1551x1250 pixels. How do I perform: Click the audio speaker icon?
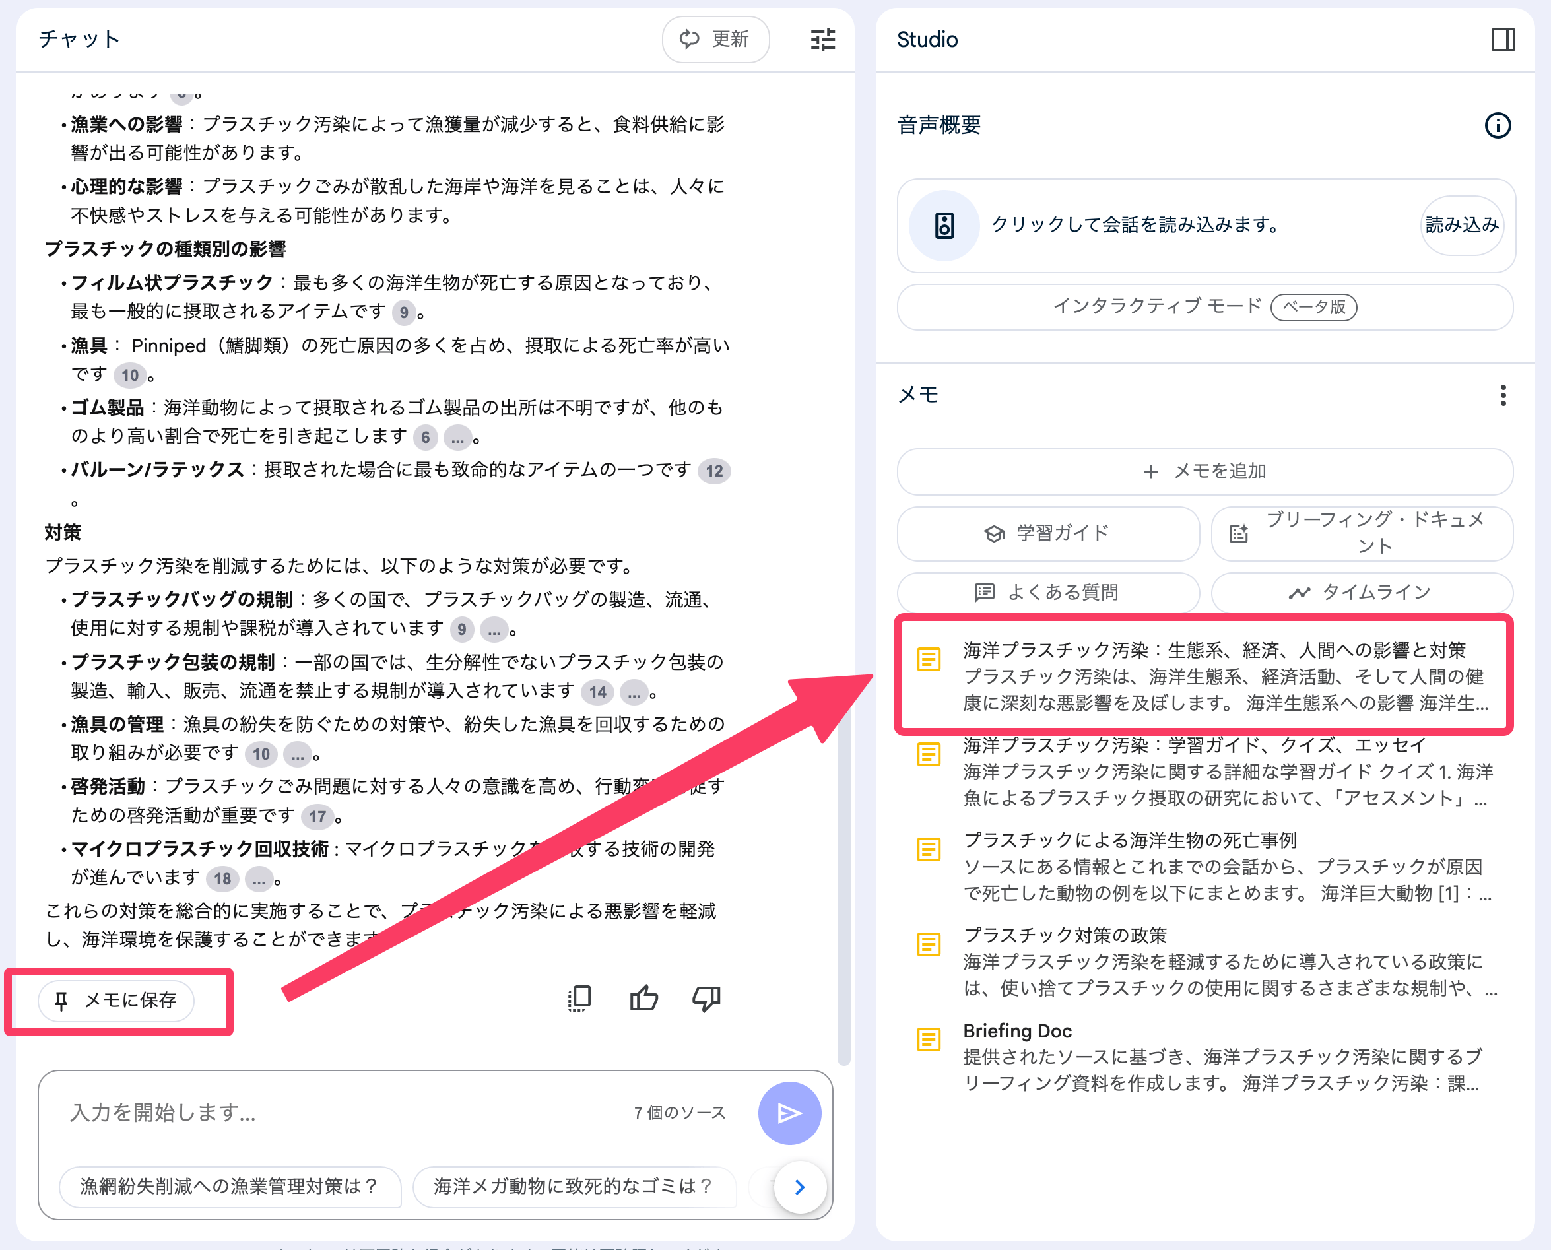[x=944, y=225]
